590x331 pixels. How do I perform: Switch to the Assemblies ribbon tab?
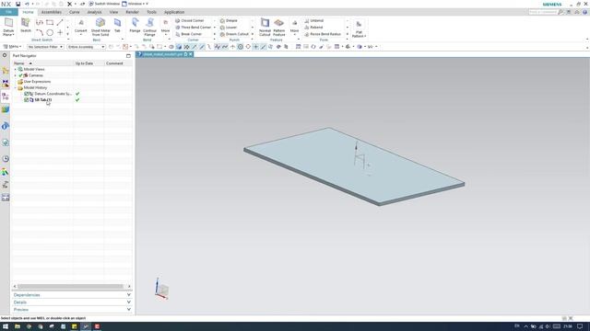52,12
